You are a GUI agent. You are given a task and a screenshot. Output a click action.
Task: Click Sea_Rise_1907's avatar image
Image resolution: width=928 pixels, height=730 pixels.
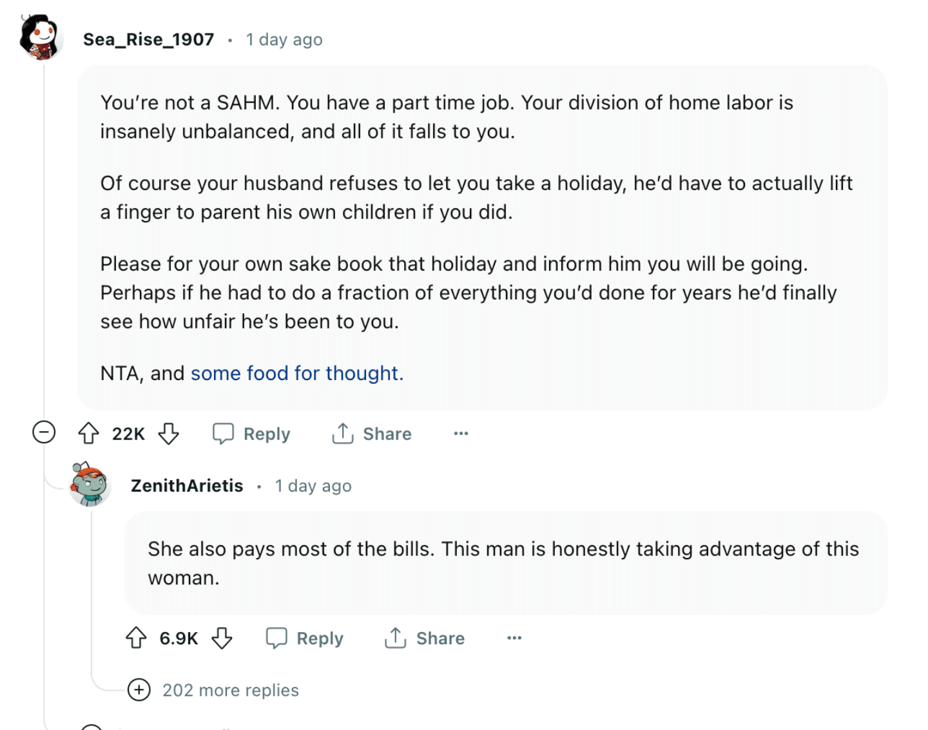click(x=41, y=37)
